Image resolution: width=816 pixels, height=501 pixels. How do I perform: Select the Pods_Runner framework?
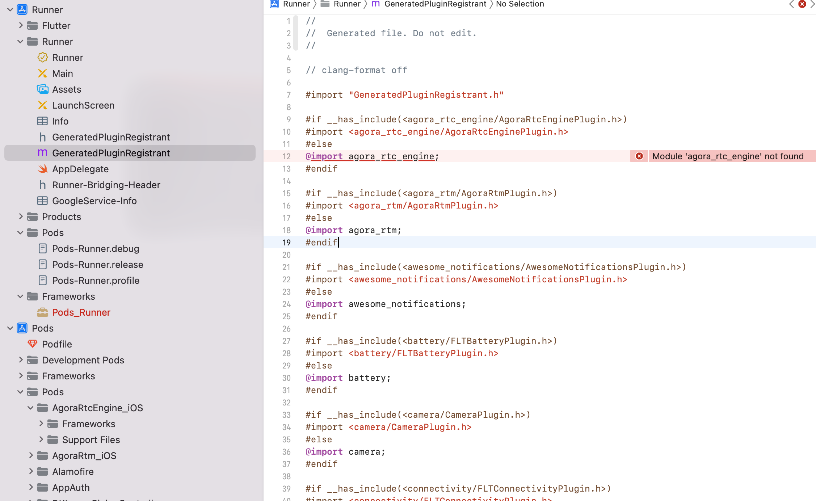click(81, 312)
